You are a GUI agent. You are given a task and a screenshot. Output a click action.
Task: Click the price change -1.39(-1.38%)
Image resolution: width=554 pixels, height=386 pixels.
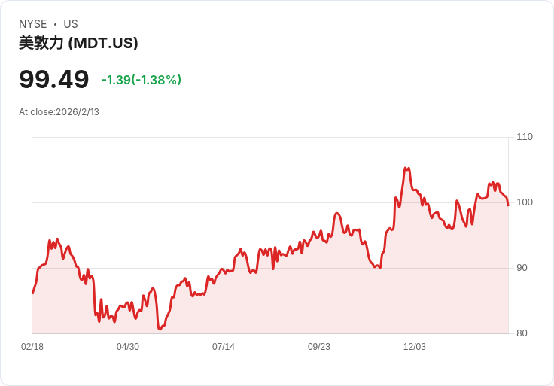pyautogui.click(x=142, y=80)
